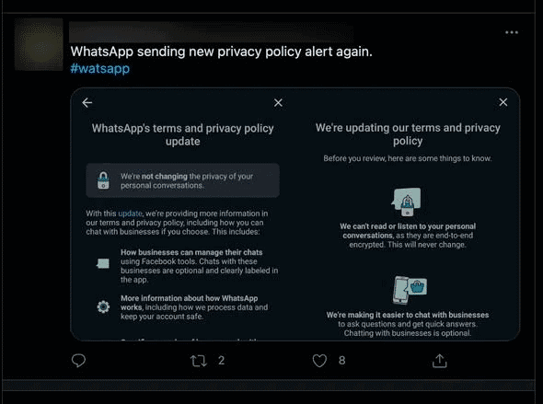Image resolution: width=543 pixels, height=404 pixels.
Task: Click the padlock icon in the notice box
Action: (x=103, y=180)
